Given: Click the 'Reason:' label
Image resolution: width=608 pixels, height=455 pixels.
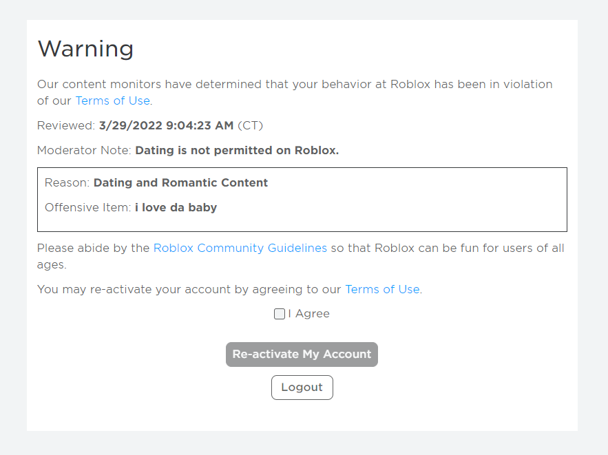Looking at the screenshot, I should (67, 182).
